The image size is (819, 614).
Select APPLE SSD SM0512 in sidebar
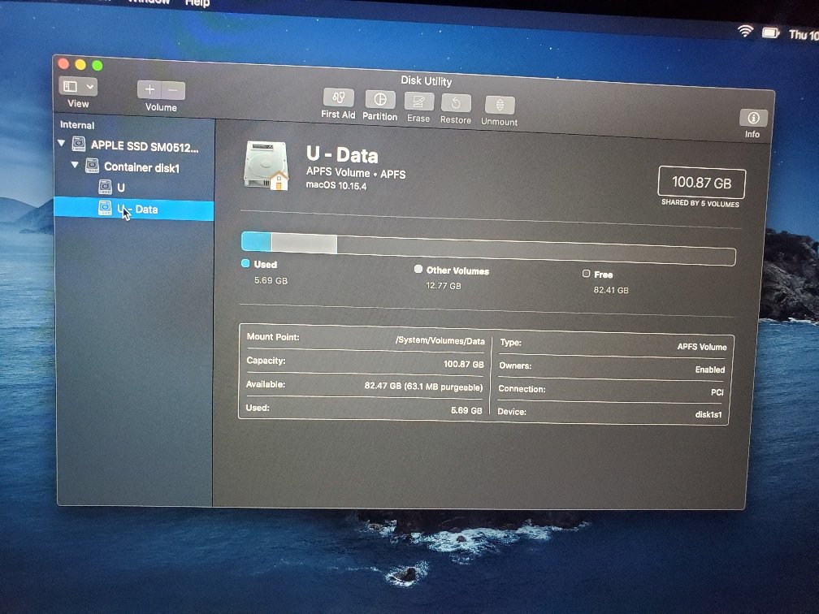pyautogui.click(x=145, y=146)
